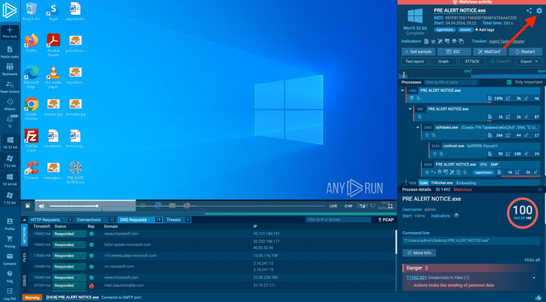Open task settings gear icon
The image size is (546, 302).
[539, 11]
